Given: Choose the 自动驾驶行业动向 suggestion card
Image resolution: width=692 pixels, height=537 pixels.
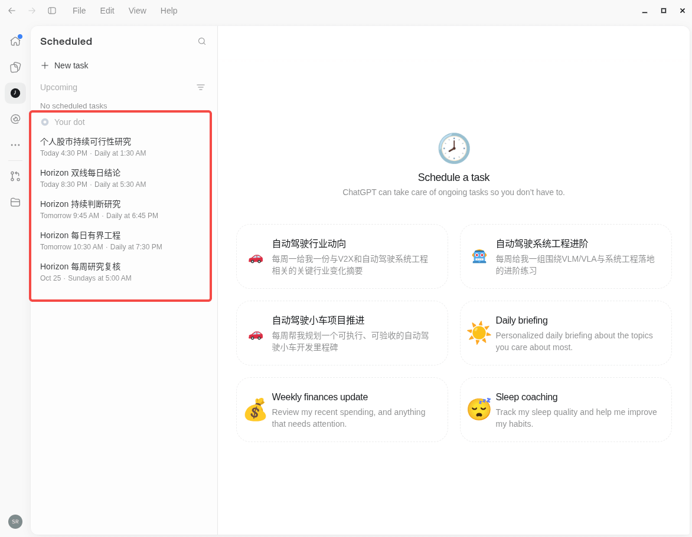Looking at the screenshot, I should [x=342, y=256].
